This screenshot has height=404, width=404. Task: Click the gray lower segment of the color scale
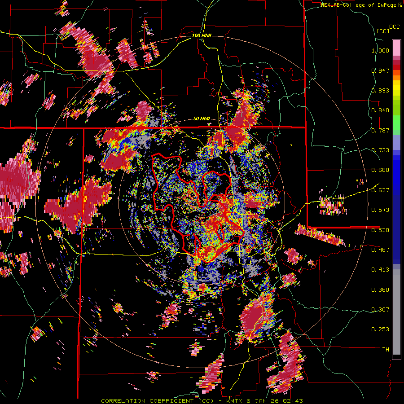(x=396, y=312)
